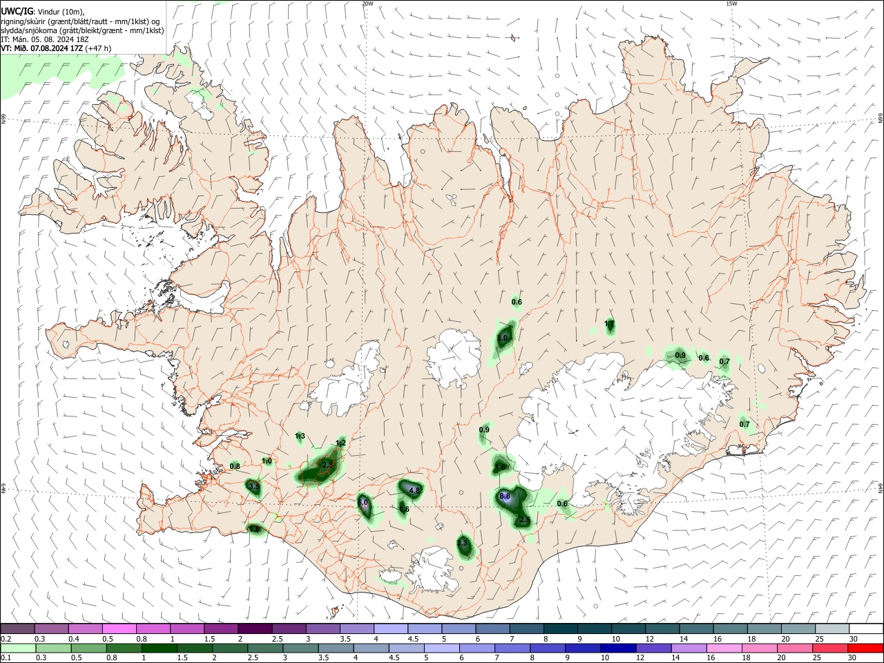Click the initial time 'IT: Mán. 05. 08. 2024 18Z'
Viewport: 884px width, 663px height.
point(45,39)
